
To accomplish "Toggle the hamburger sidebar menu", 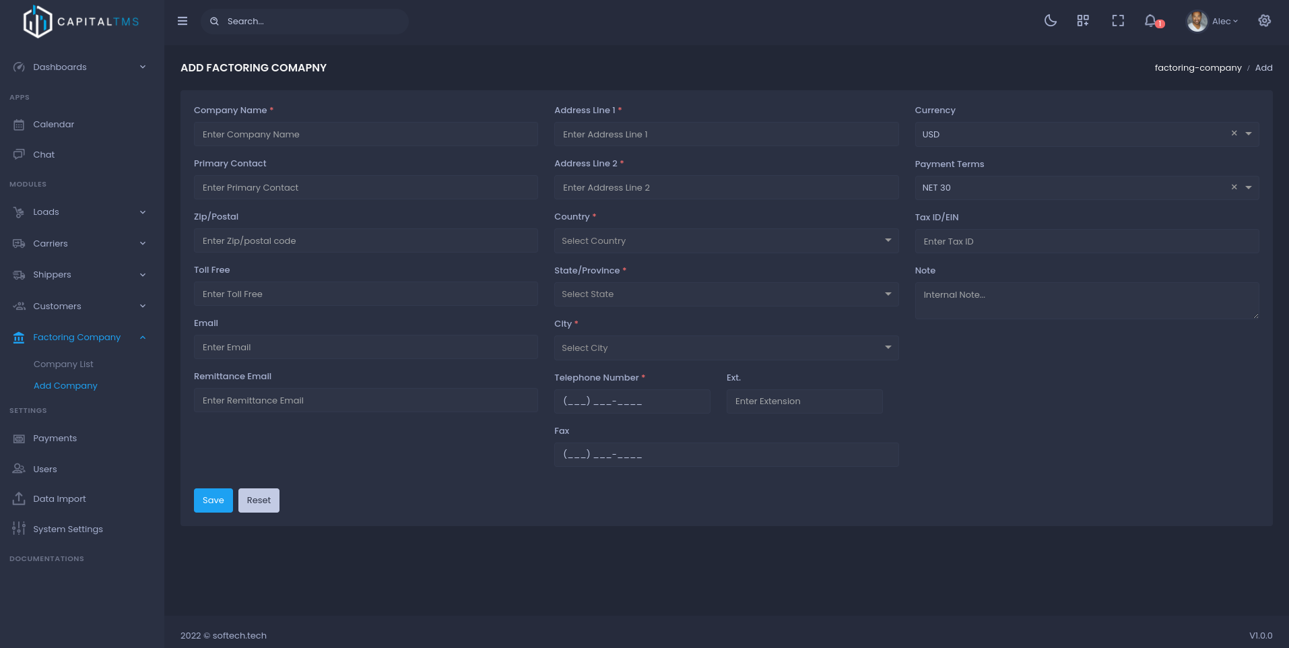I will coord(183,21).
